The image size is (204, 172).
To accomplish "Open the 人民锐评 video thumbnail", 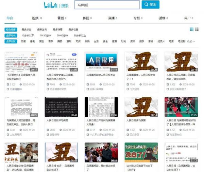I will pyautogui.click(x=101, y=61).
